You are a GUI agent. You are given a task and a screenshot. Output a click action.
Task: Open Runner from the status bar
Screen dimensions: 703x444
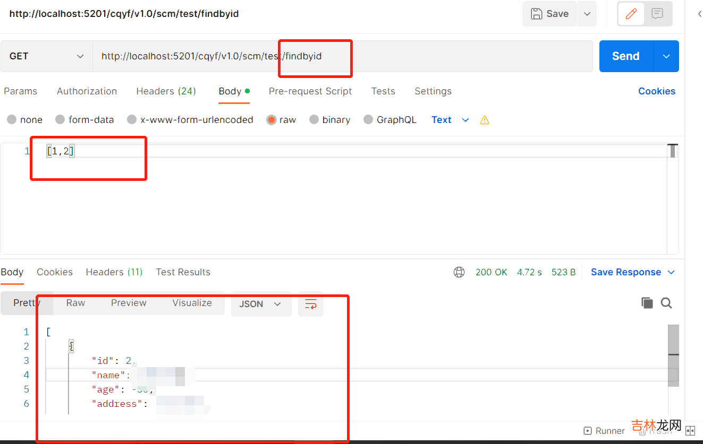pyautogui.click(x=604, y=431)
